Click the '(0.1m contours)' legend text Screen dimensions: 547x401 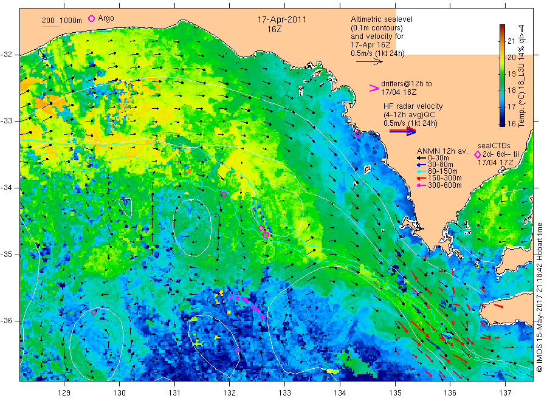[377, 28]
